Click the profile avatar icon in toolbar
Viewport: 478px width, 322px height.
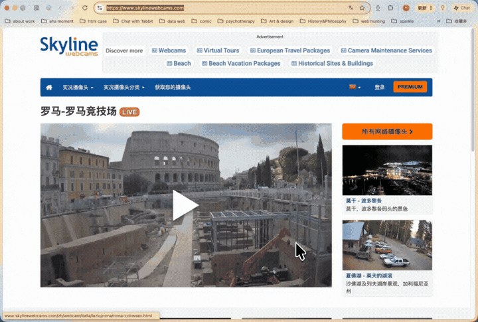(x=406, y=8)
